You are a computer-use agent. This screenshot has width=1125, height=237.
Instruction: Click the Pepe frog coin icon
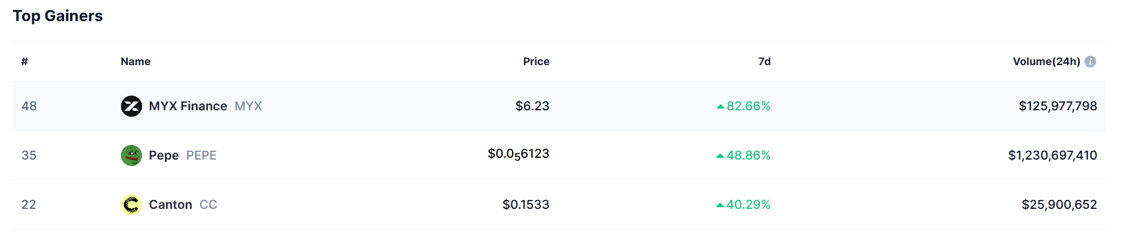(131, 155)
